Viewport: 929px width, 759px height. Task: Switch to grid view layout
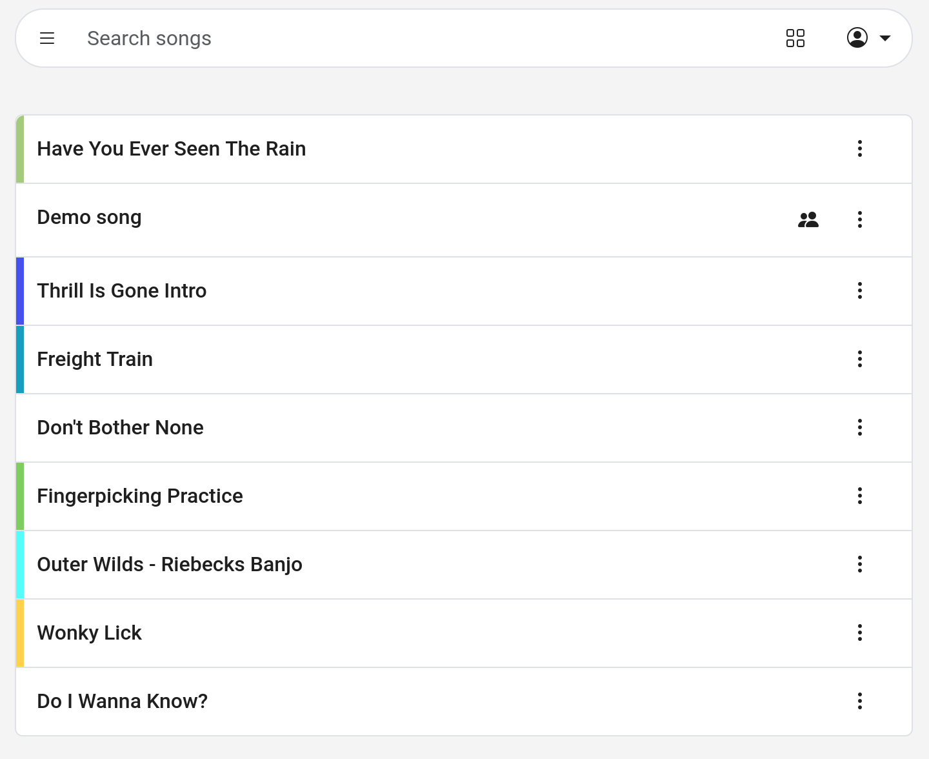pyautogui.click(x=795, y=38)
